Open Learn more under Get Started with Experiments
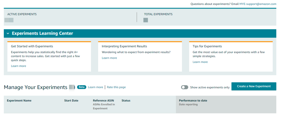 tap(18, 66)
